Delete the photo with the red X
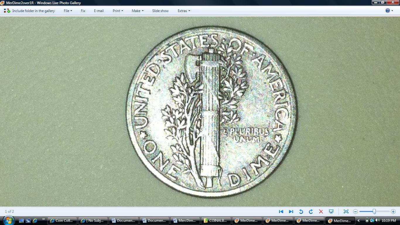 (321, 212)
